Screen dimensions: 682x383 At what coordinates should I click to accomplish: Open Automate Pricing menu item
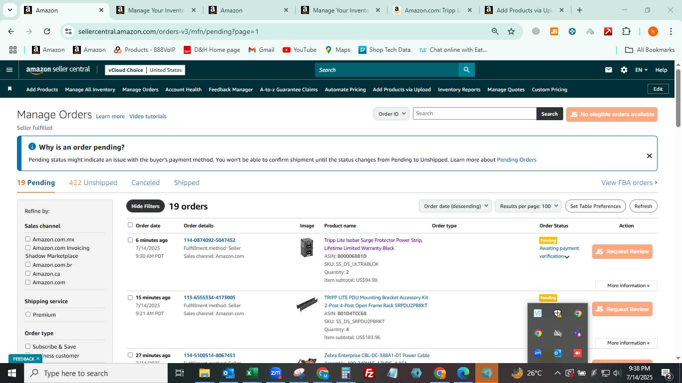point(345,89)
